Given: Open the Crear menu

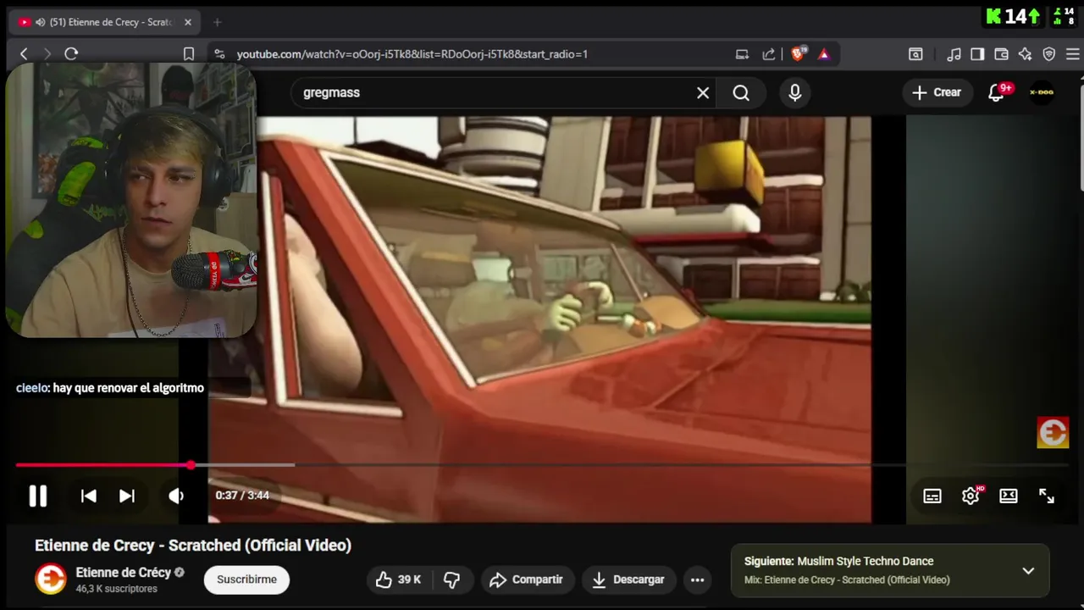Looking at the screenshot, I should pyautogui.click(x=937, y=92).
